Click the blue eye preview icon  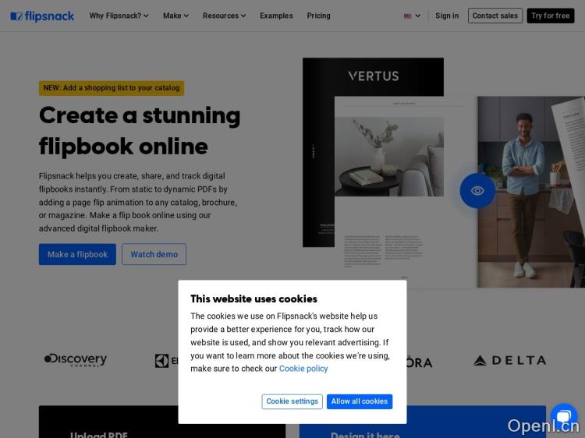[x=477, y=190]
